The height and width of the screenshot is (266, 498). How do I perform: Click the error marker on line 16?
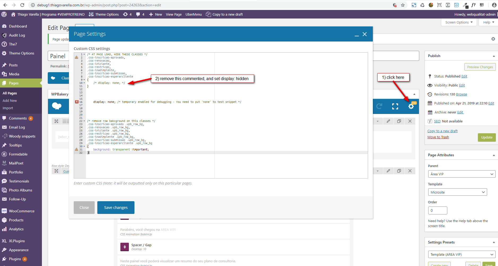coord(77,102)
